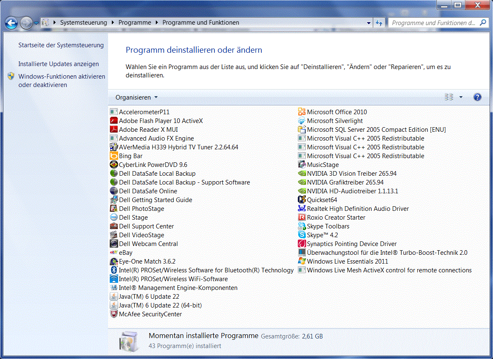Expand the view options dropdown arrow
Viewport: 493px width, 359px height.
461,97
